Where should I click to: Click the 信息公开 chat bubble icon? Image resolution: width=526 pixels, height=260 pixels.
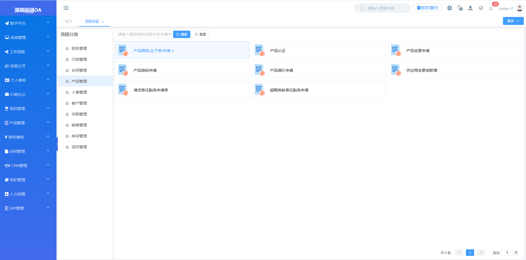point(7,66)
